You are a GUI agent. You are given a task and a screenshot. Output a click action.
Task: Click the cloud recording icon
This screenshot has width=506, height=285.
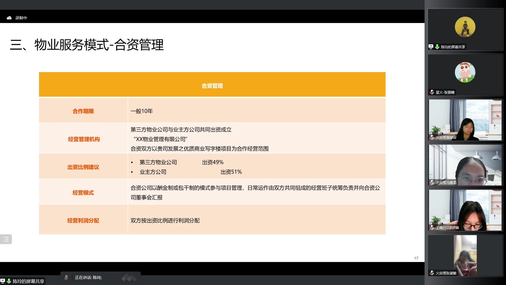(9, 18)
